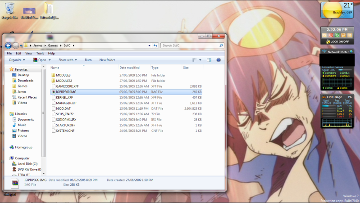360x203 pixels.
Task: Click Games in the address breadcrumb
Action: 53,45
